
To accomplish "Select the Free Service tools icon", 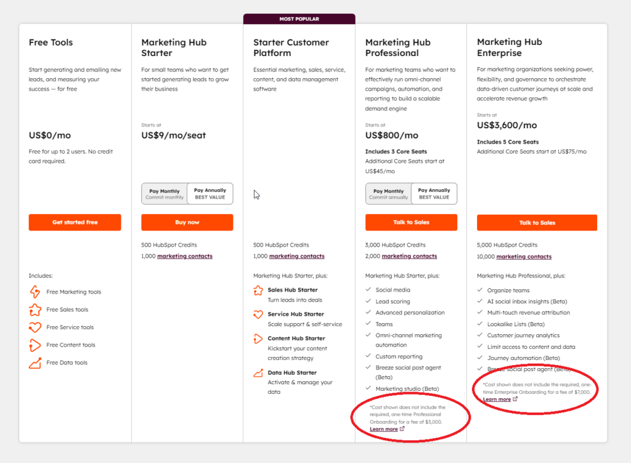I will 35,327.
